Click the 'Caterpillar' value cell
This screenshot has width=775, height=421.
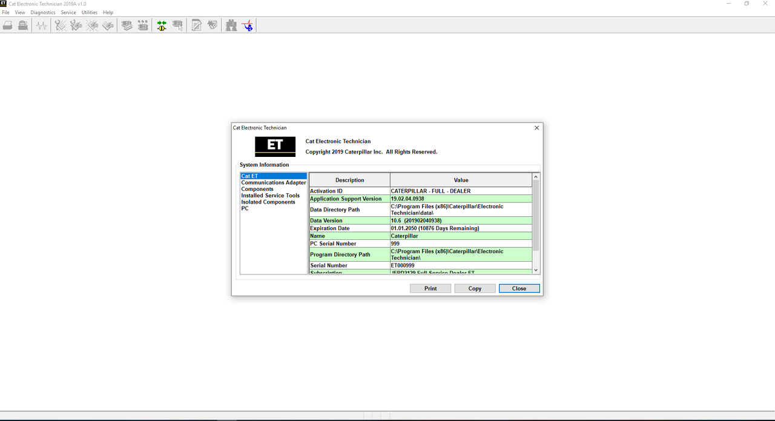click(x=461, y=236)
